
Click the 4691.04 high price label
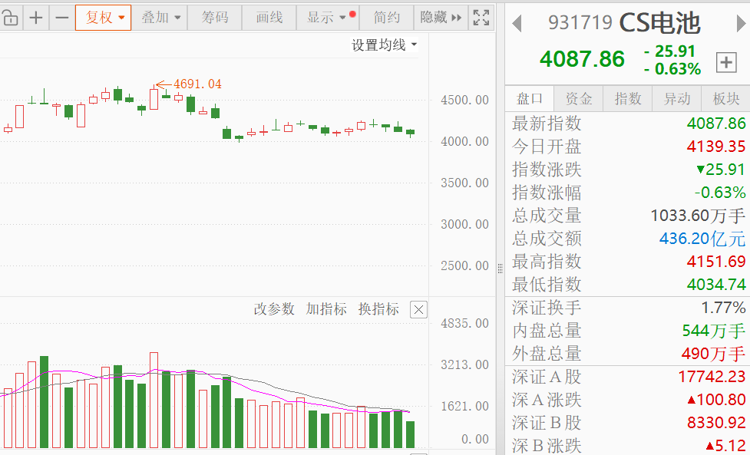click(197, 84)
